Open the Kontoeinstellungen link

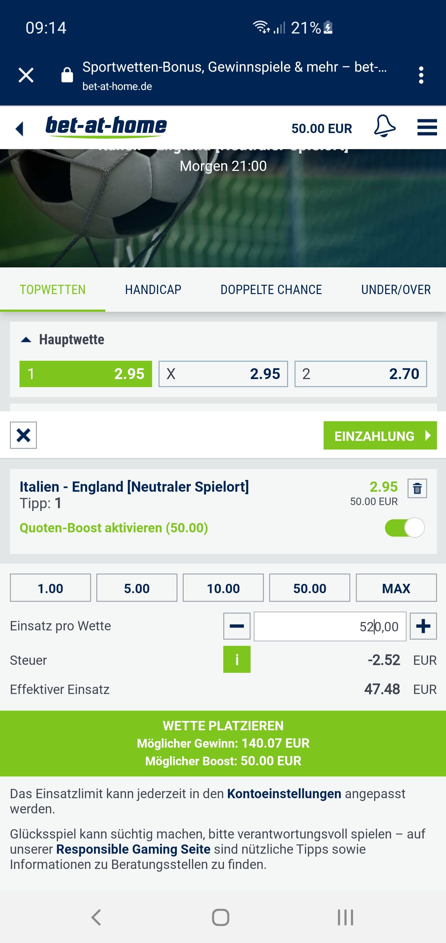[x=284, y=794]
